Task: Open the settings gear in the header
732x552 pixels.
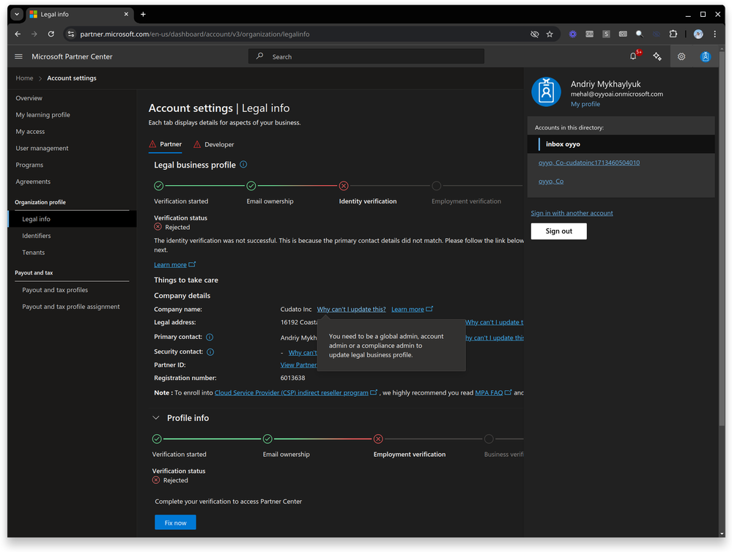Action: pyautogui.click(x=681, y=56)
